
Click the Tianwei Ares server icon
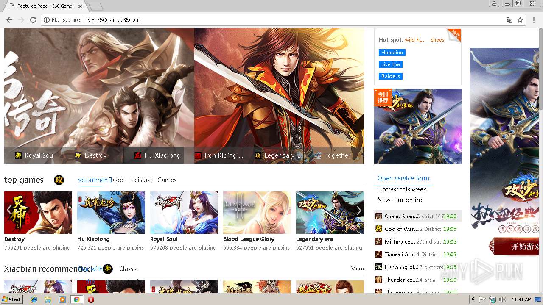click(379, 254)
